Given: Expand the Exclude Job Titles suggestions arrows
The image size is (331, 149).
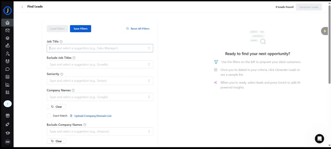Looking at the screenshot, I should (149, 64).
